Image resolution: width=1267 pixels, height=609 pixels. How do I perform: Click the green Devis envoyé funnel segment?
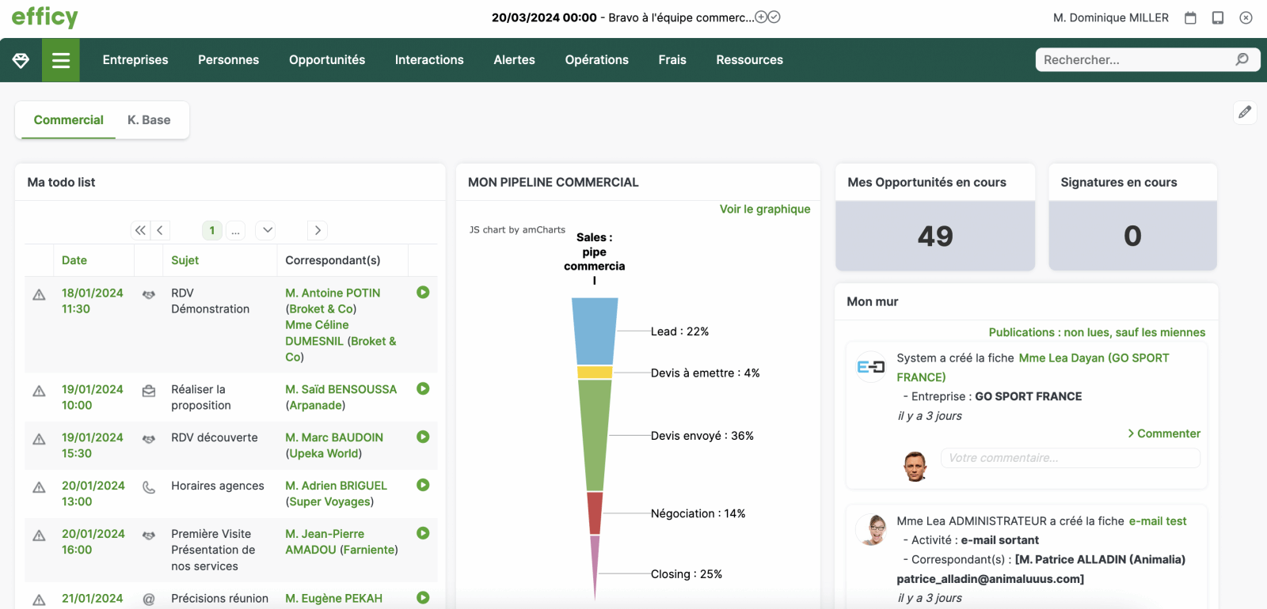pyautogui.click(x=595, y=435)
